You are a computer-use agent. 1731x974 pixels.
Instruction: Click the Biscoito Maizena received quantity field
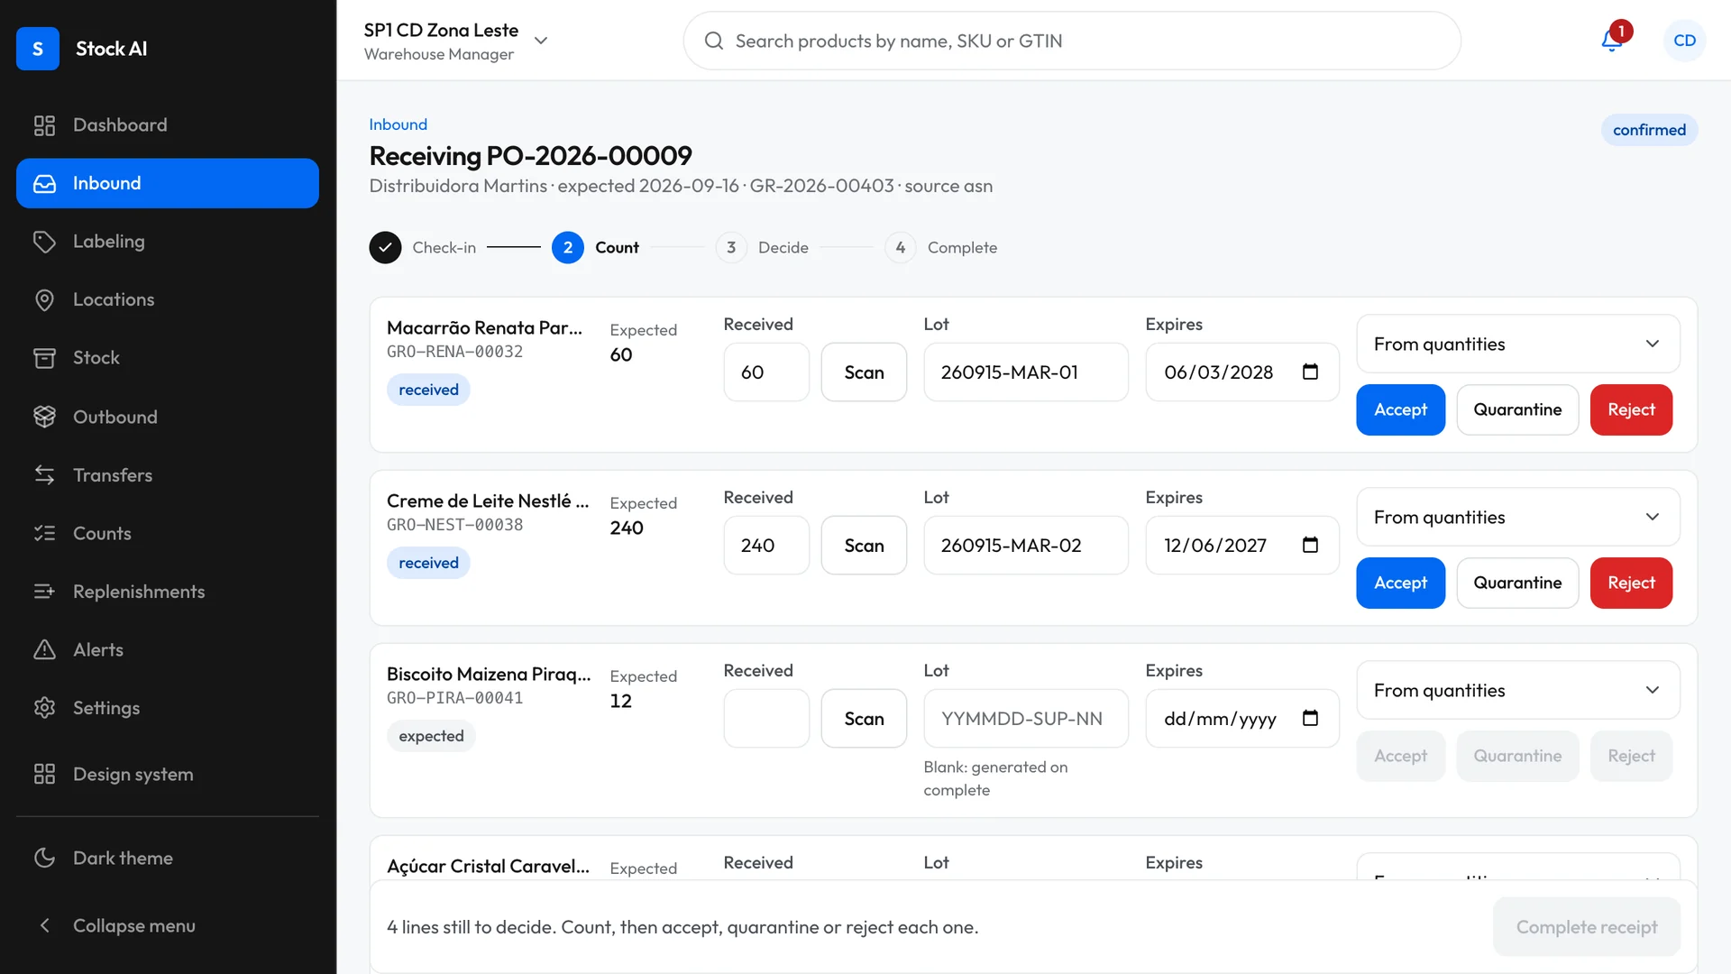click(x=766, y=719)
